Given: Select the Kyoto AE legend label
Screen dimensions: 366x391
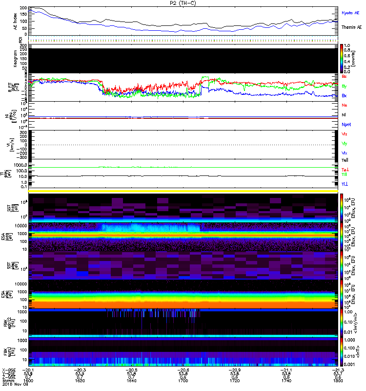Looking at the screenshot, I should tap(350, 13).
